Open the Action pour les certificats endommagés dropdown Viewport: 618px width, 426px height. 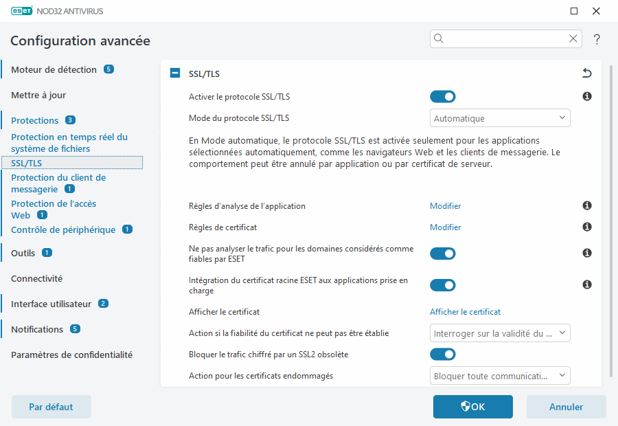click(500, 375)
